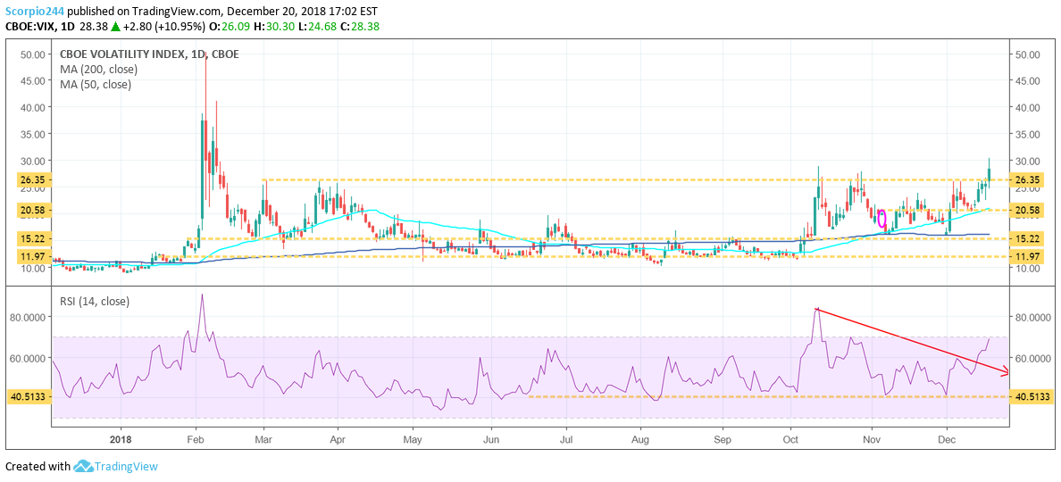Click the 2018 label on the time axis
The image size is (1061, 482).
click(121, 439)
